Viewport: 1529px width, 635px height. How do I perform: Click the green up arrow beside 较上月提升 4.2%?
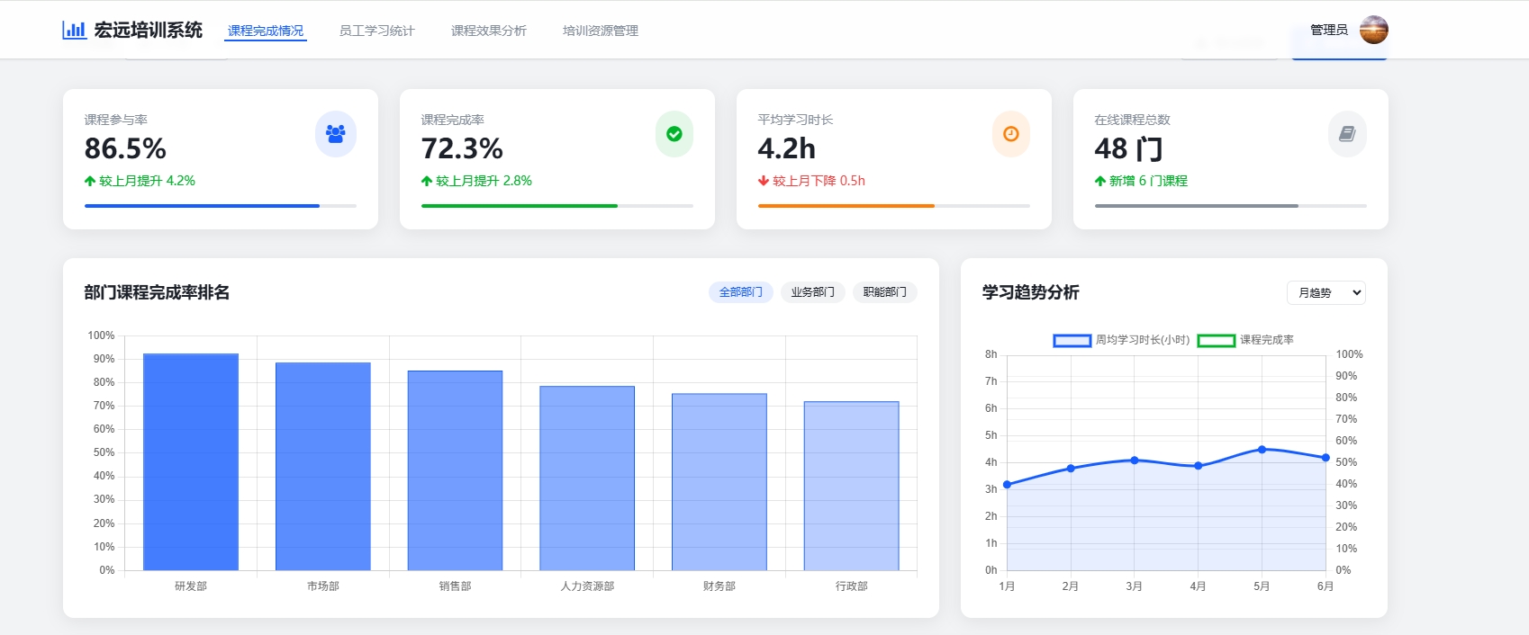point(90,181)
